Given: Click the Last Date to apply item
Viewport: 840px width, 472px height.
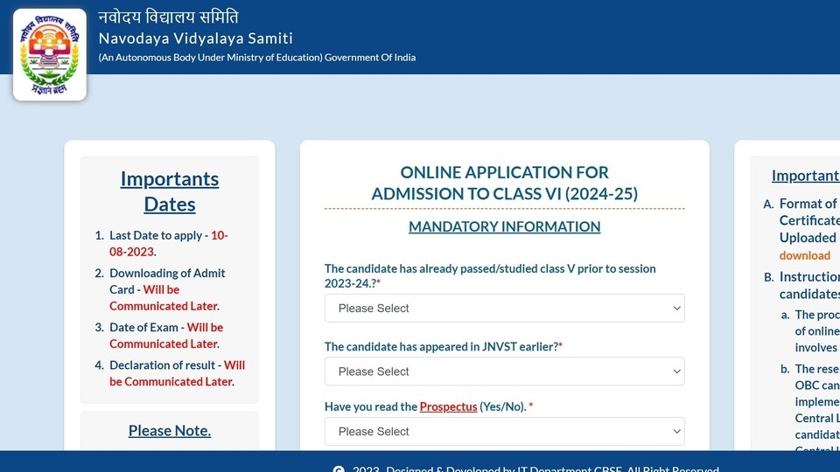Looking at the screenshot, I should 169,244.
